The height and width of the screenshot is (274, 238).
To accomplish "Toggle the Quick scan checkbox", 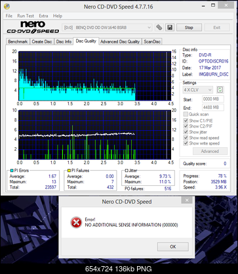I will (186, 114).
